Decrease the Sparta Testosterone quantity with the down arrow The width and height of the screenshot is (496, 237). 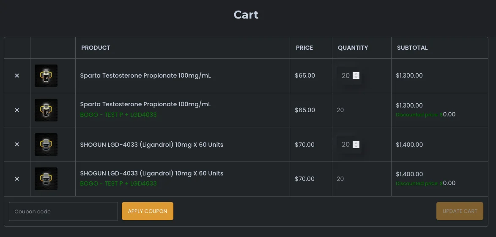coord(356,77)
